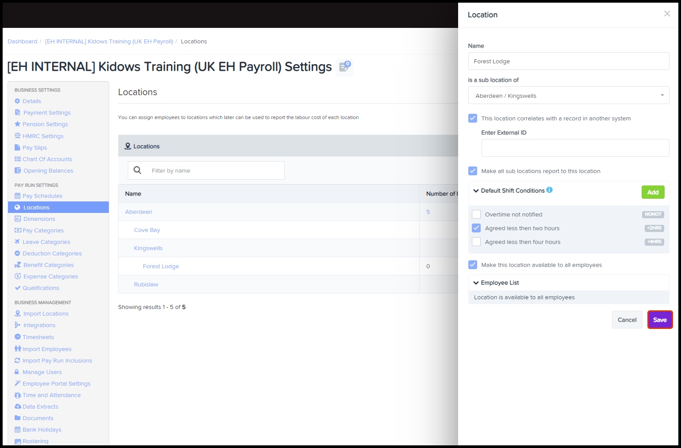Click the Payment Settings icon
Viewport: 681px width, 448px height.
pyautogui.click(x=18, y=112)
